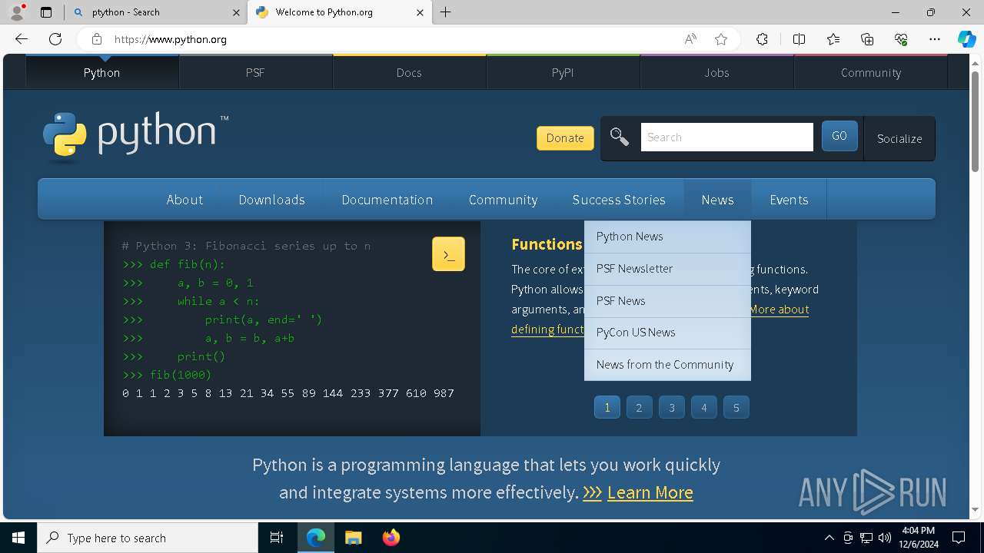Open Browser essentials heart icon
Viewport: 984px width, 553px height.
(x=901, y=39)
